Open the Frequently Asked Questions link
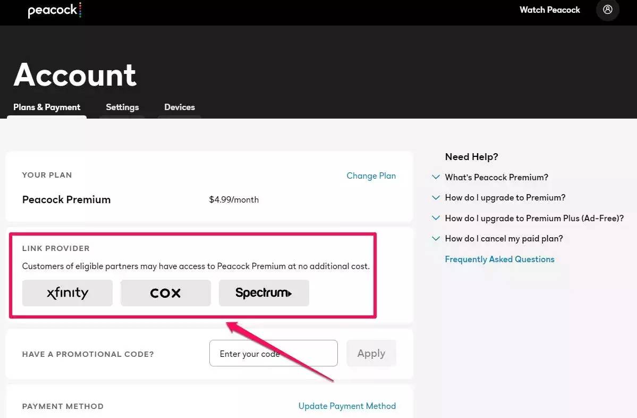 499,259
